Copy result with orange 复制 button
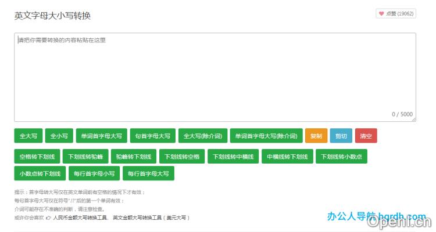436x232 pixels. click(x=316, y=136)
